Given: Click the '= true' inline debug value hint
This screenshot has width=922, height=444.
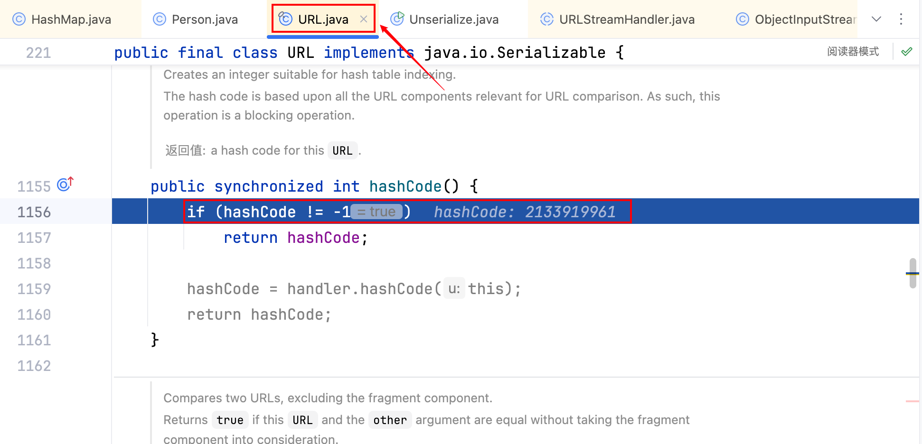Looking at the screenshot, I should (x=377, y=212).
